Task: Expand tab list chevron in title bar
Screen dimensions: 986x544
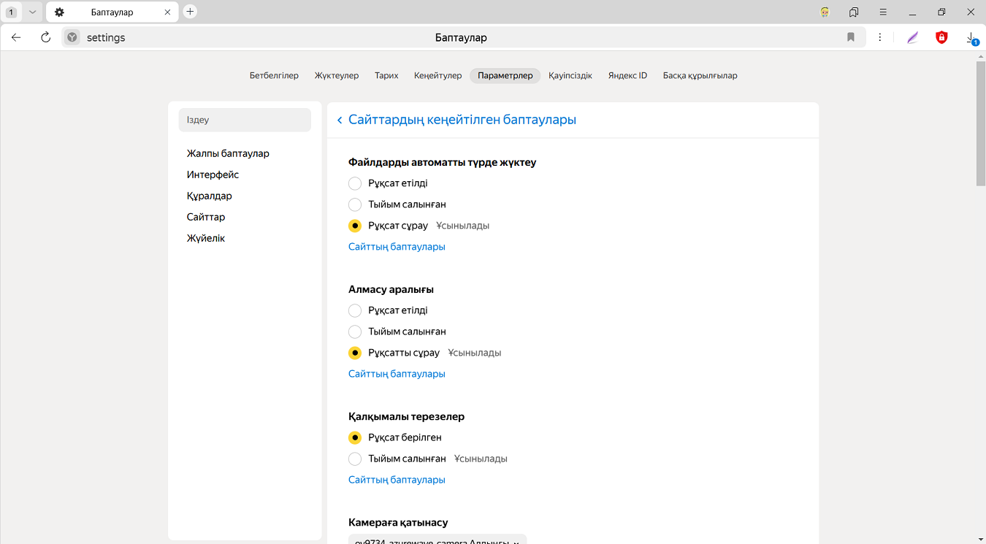Action: (x=32, y=12)
